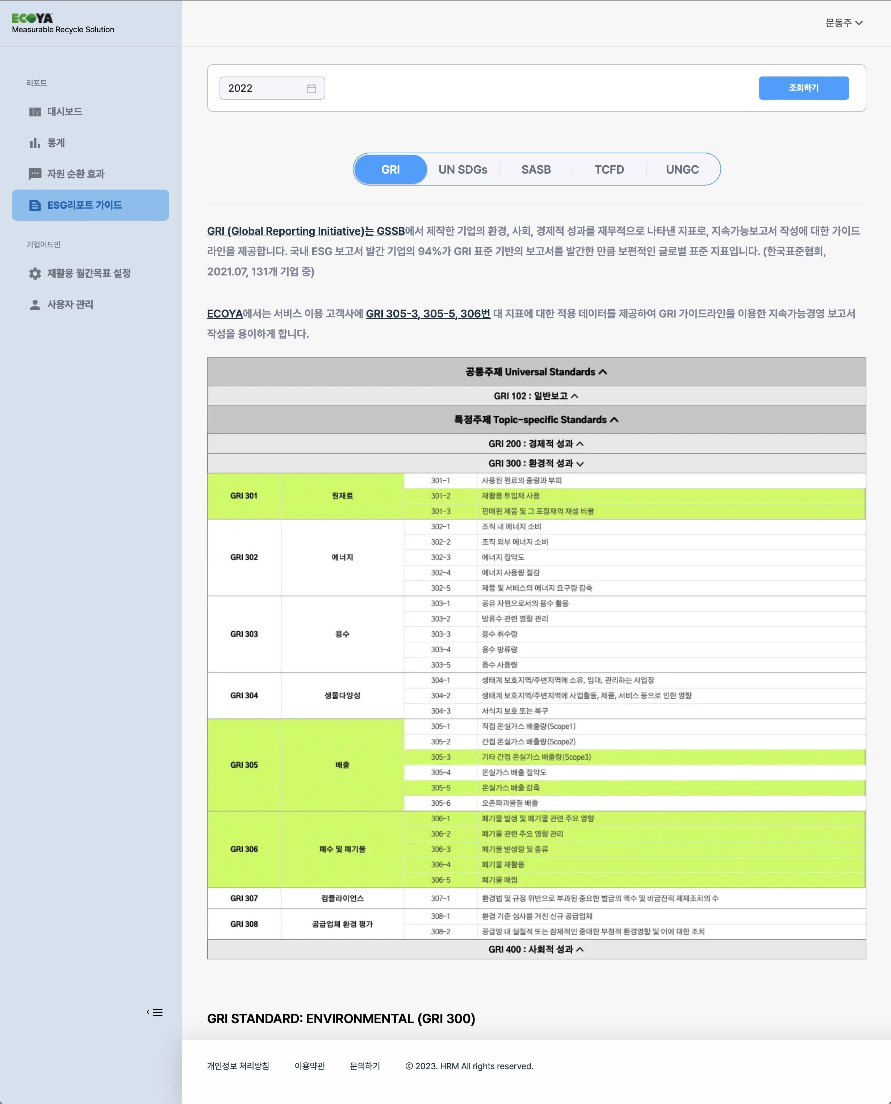Click row 303-5 용수 사용량
Image resolution: width=891 pixels, height=1104 pixels.
point(635,665)
